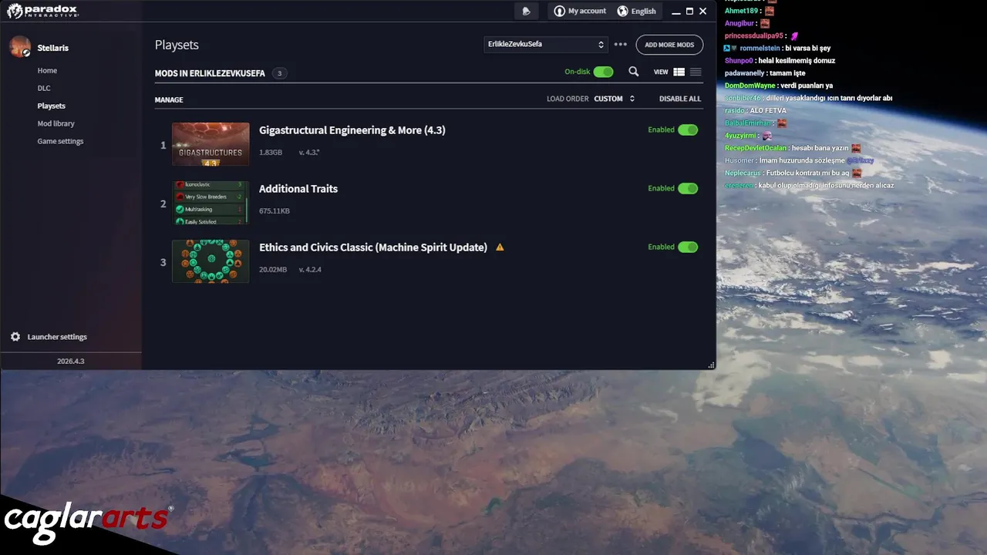Open Mod library in sidebar

[x=56, y=123]
